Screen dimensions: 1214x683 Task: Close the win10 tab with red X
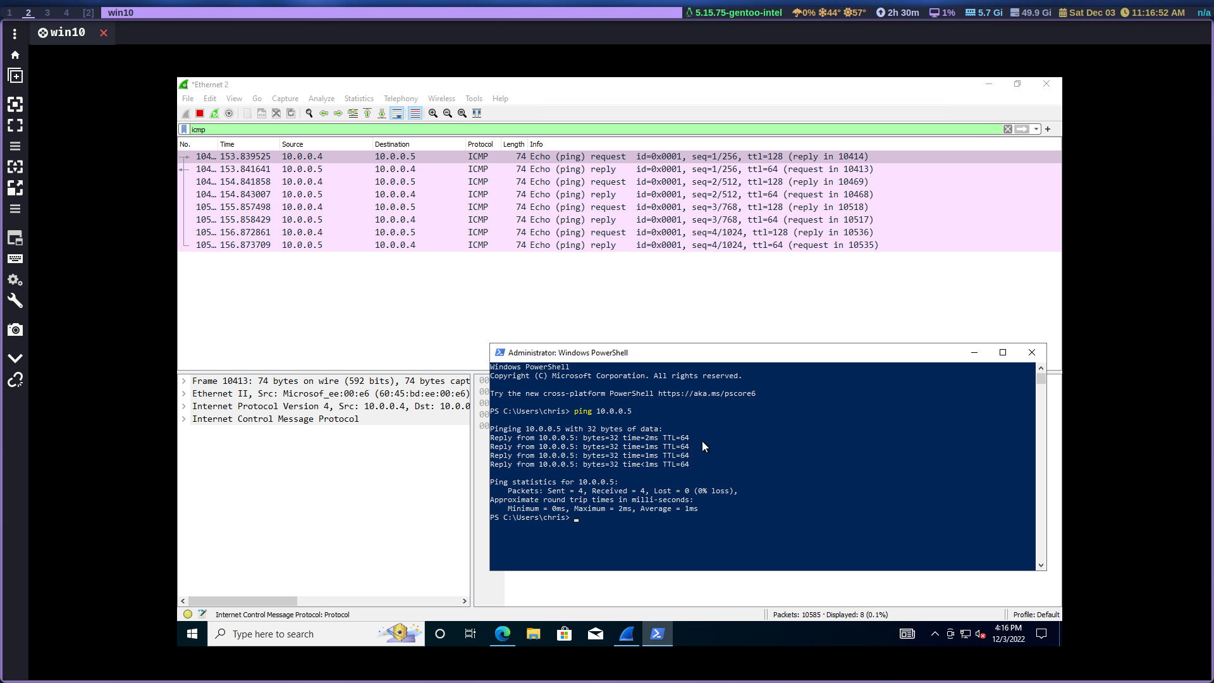(x=104, y=33)
